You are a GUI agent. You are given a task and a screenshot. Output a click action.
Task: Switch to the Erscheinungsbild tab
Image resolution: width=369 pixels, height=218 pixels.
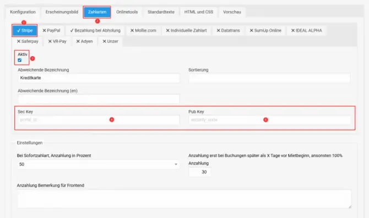click(62, 12)
